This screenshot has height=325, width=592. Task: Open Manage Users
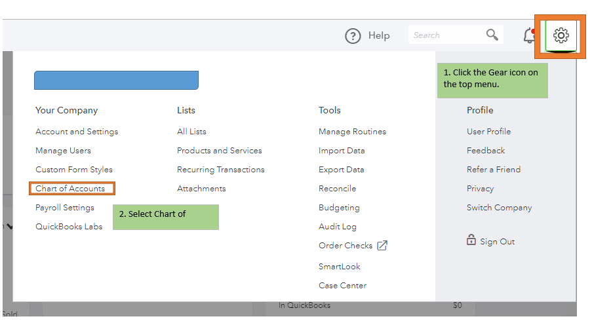[63, 151]
